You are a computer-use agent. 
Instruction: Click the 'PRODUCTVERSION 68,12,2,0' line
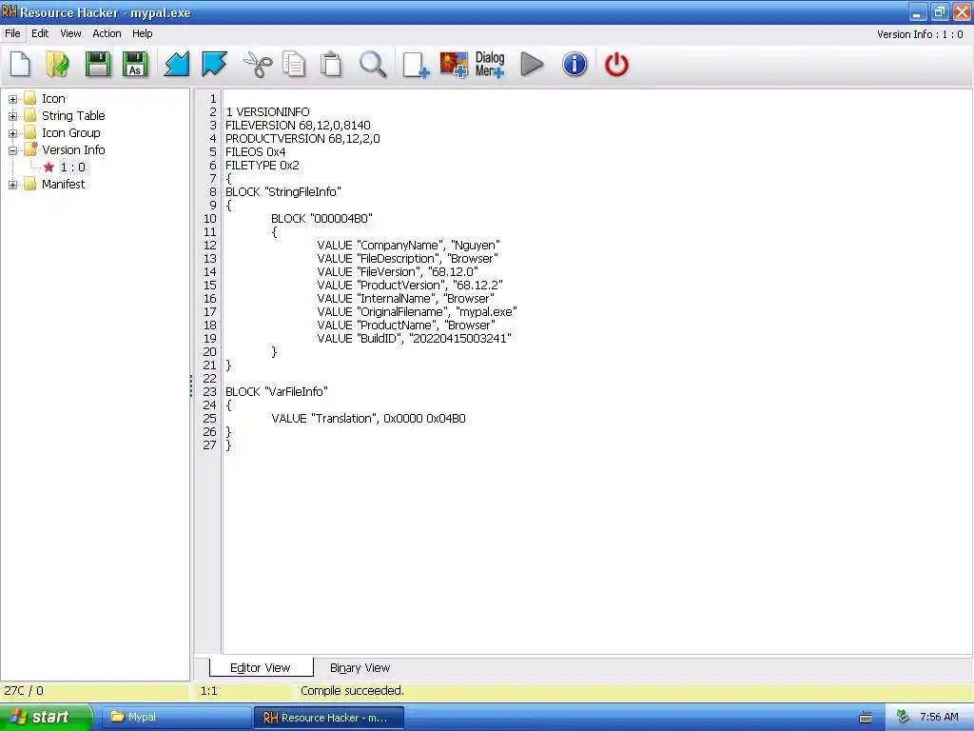(x=302, y=139)
